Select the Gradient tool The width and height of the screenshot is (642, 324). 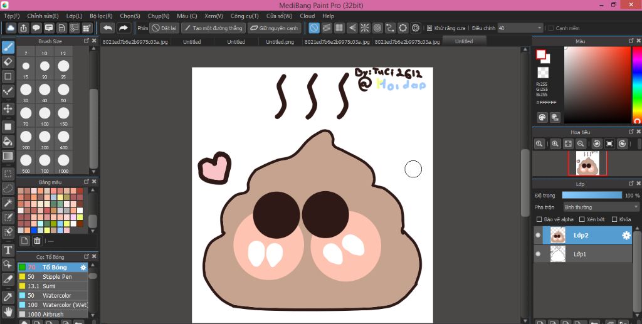tap(8, 156)
